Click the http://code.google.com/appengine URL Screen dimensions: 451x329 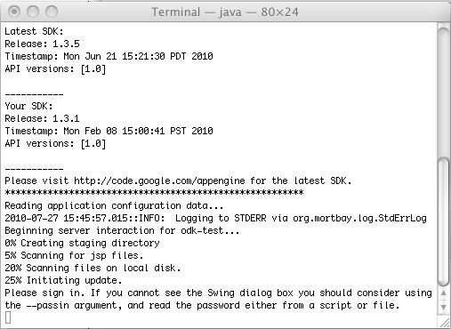click(x=159, y=181)
